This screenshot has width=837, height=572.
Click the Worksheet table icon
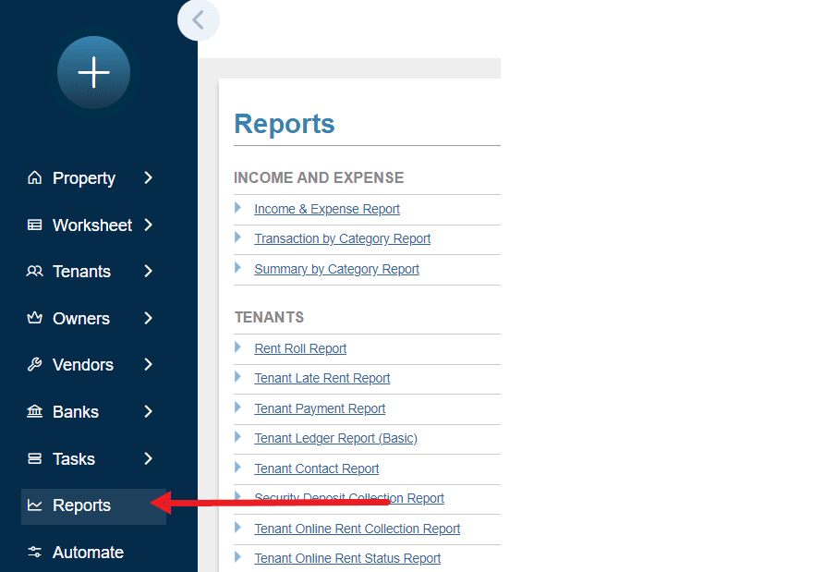(x=35, y=225)
